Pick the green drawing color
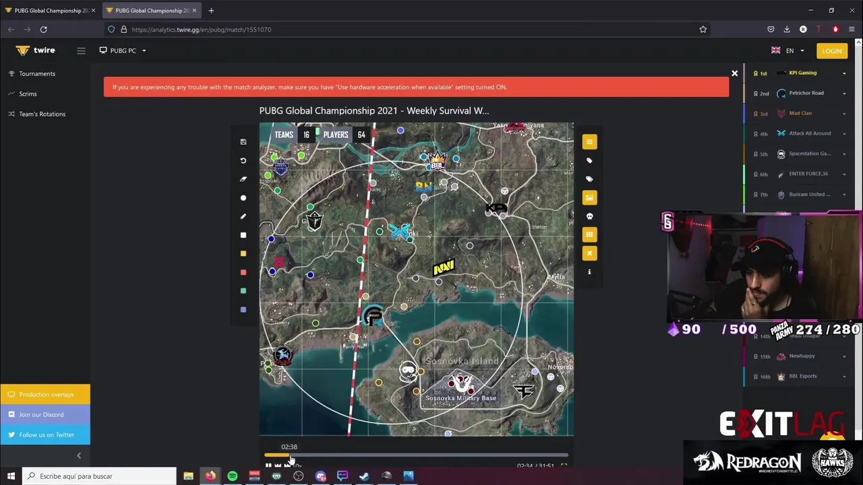Image resolution: width=863 pixels, height=485 pixels. (x=243, y=291)
